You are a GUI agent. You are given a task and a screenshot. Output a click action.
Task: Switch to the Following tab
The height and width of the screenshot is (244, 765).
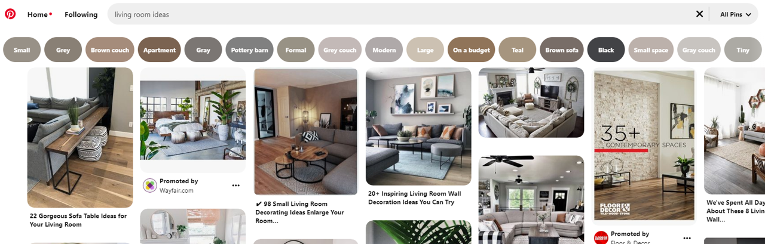coord(81,14)
